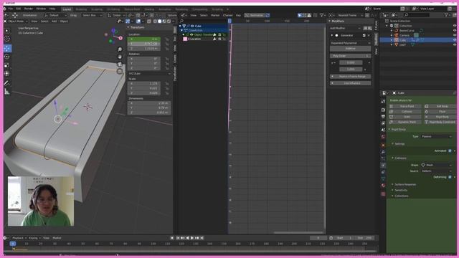Click the viewport pan hand icon

120,57
